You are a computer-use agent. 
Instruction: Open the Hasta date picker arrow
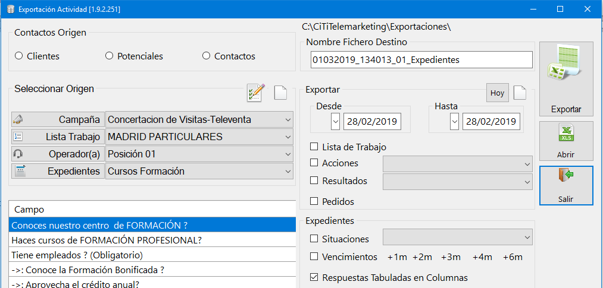tap(455, 122)
